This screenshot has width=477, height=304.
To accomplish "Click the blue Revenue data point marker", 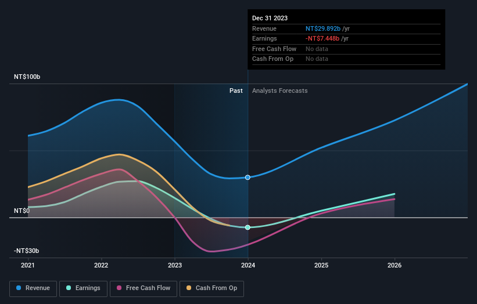I will click(x=248, y=178).
